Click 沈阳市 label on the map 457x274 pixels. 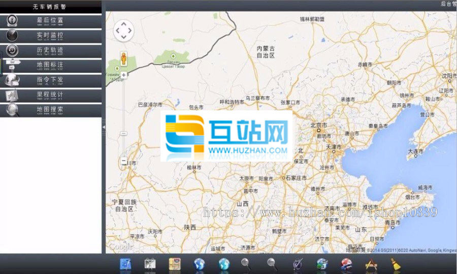(449, 76)
